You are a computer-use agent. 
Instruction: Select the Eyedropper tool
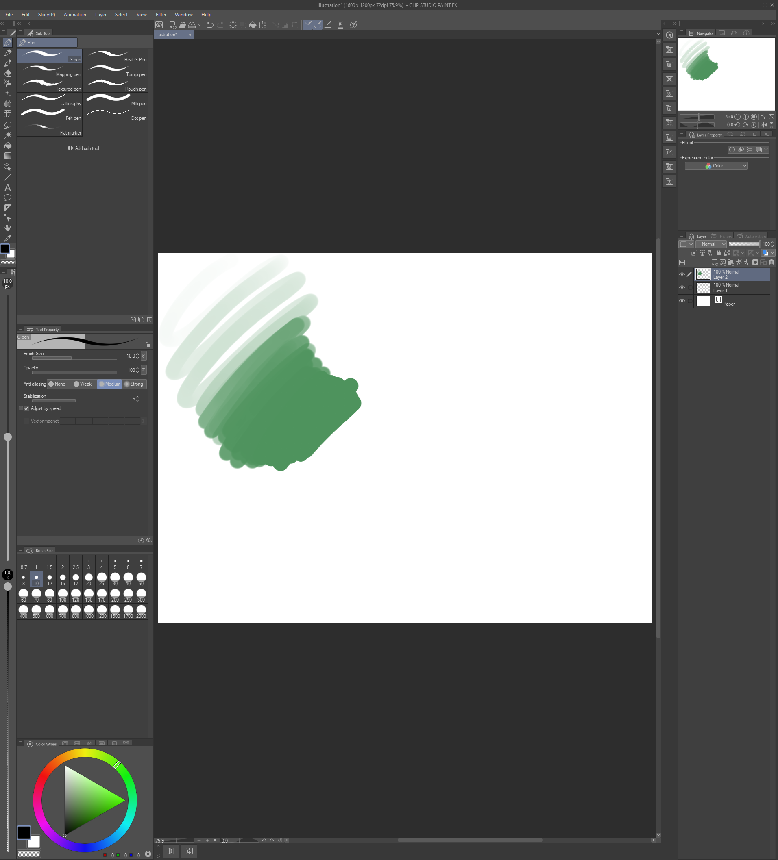[x=8, y=238]
